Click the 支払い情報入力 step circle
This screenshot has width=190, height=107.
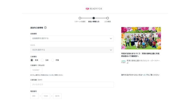pos(94,18)
